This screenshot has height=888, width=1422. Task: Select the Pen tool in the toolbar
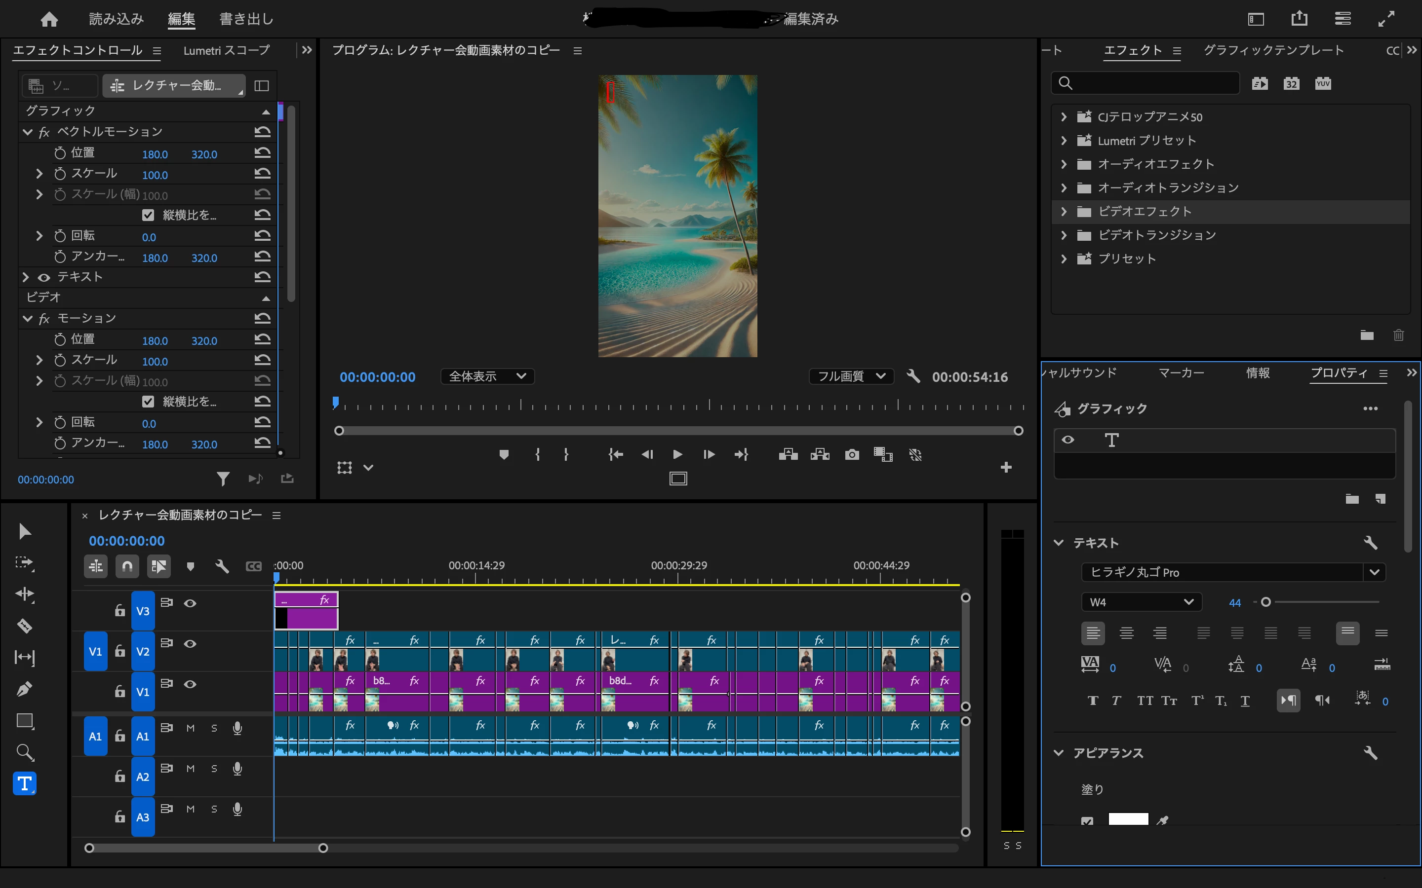pos(24,688)
